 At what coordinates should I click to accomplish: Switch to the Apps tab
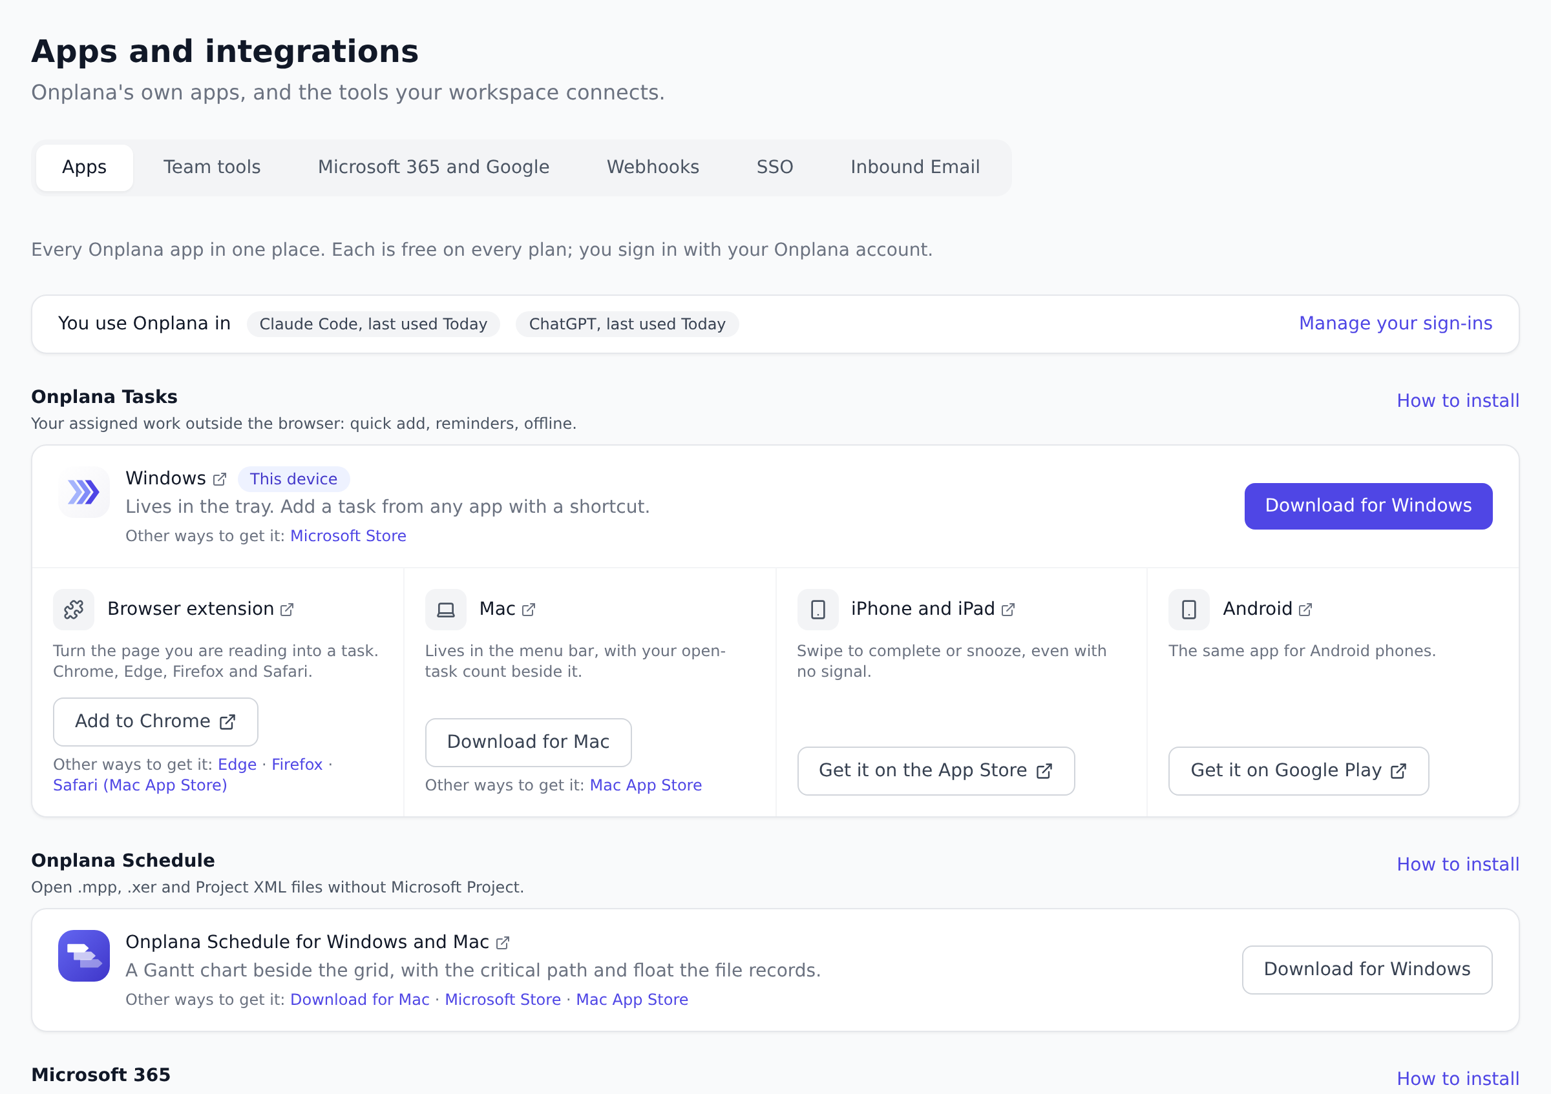(85, 167)
